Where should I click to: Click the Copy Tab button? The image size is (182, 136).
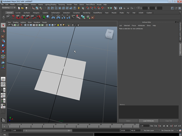169,121
